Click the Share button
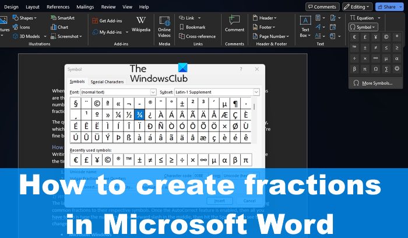The height and width of the screenshot is (238, 408). (386, 7)
